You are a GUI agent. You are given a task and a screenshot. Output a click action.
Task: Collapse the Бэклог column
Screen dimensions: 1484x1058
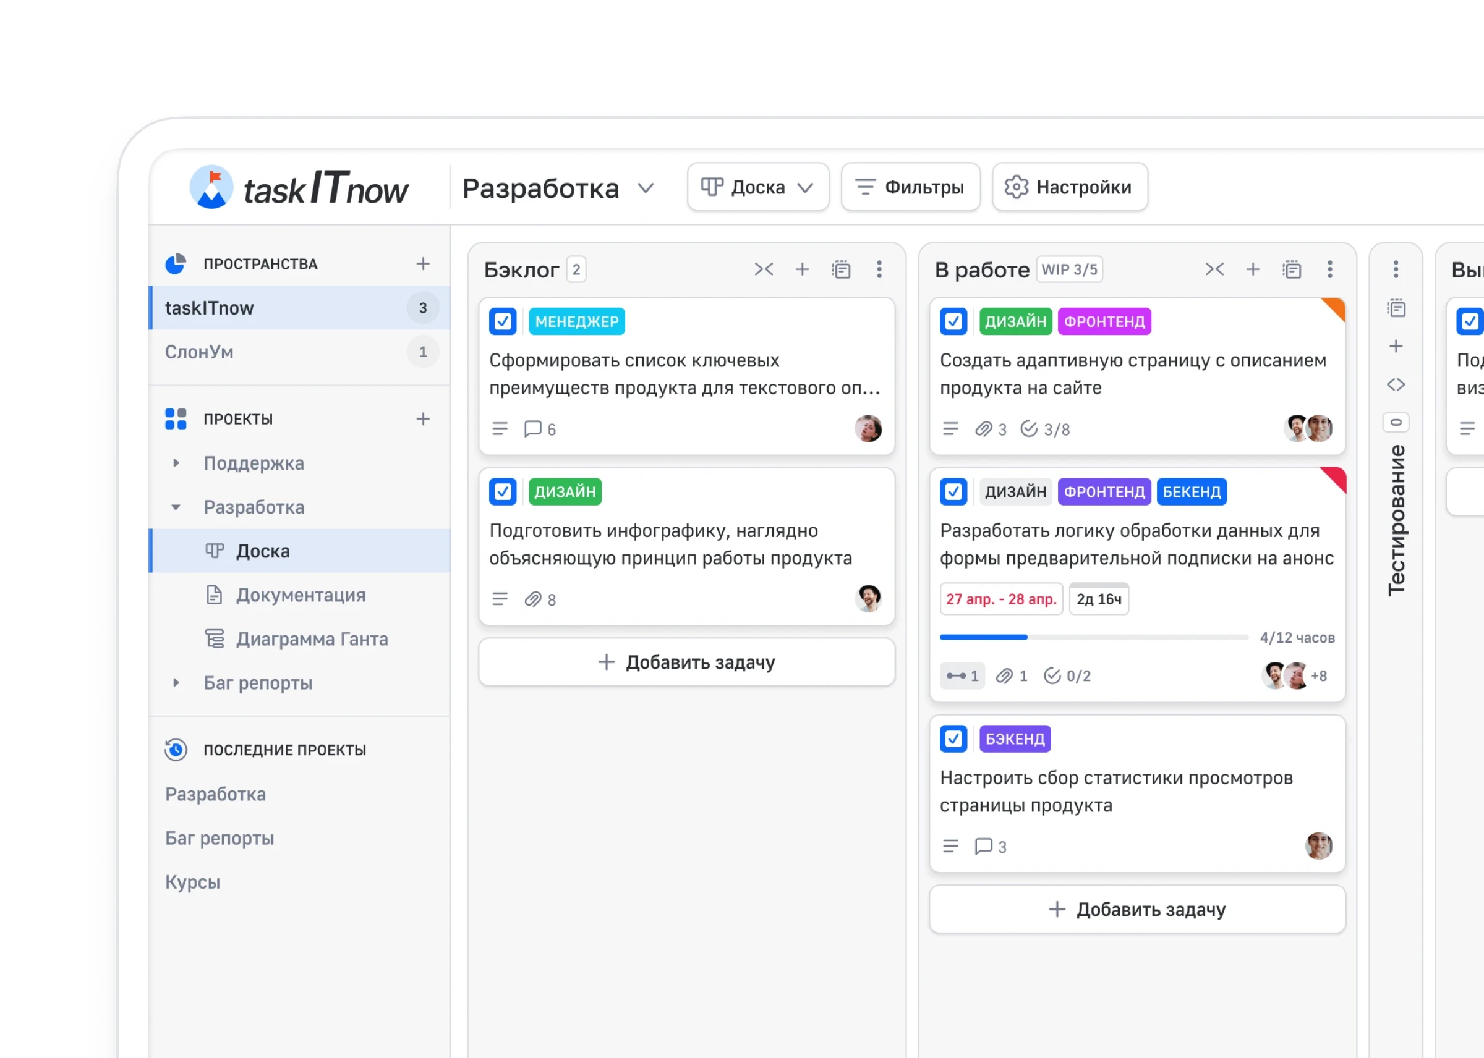point(763,269)
